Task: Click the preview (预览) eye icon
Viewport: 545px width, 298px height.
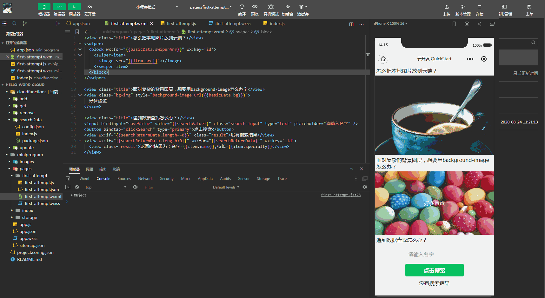Action: tap(255, 7)
